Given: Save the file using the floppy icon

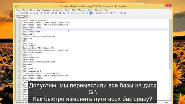Looking at the screenshot, I should click(x=24, y=13).
